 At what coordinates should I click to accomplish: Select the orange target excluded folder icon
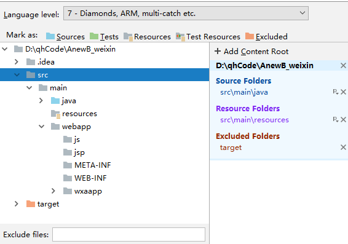point(31,203)
